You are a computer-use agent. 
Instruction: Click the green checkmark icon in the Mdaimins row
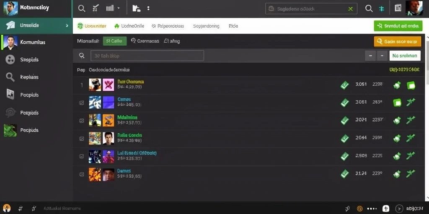point(345,120)
